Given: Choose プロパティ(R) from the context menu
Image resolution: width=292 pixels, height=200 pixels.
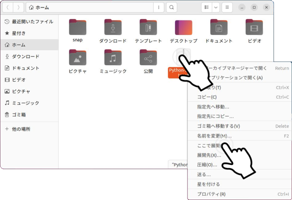Looking at the screenshot, I should pyautogui.click(x=211, y=194).
